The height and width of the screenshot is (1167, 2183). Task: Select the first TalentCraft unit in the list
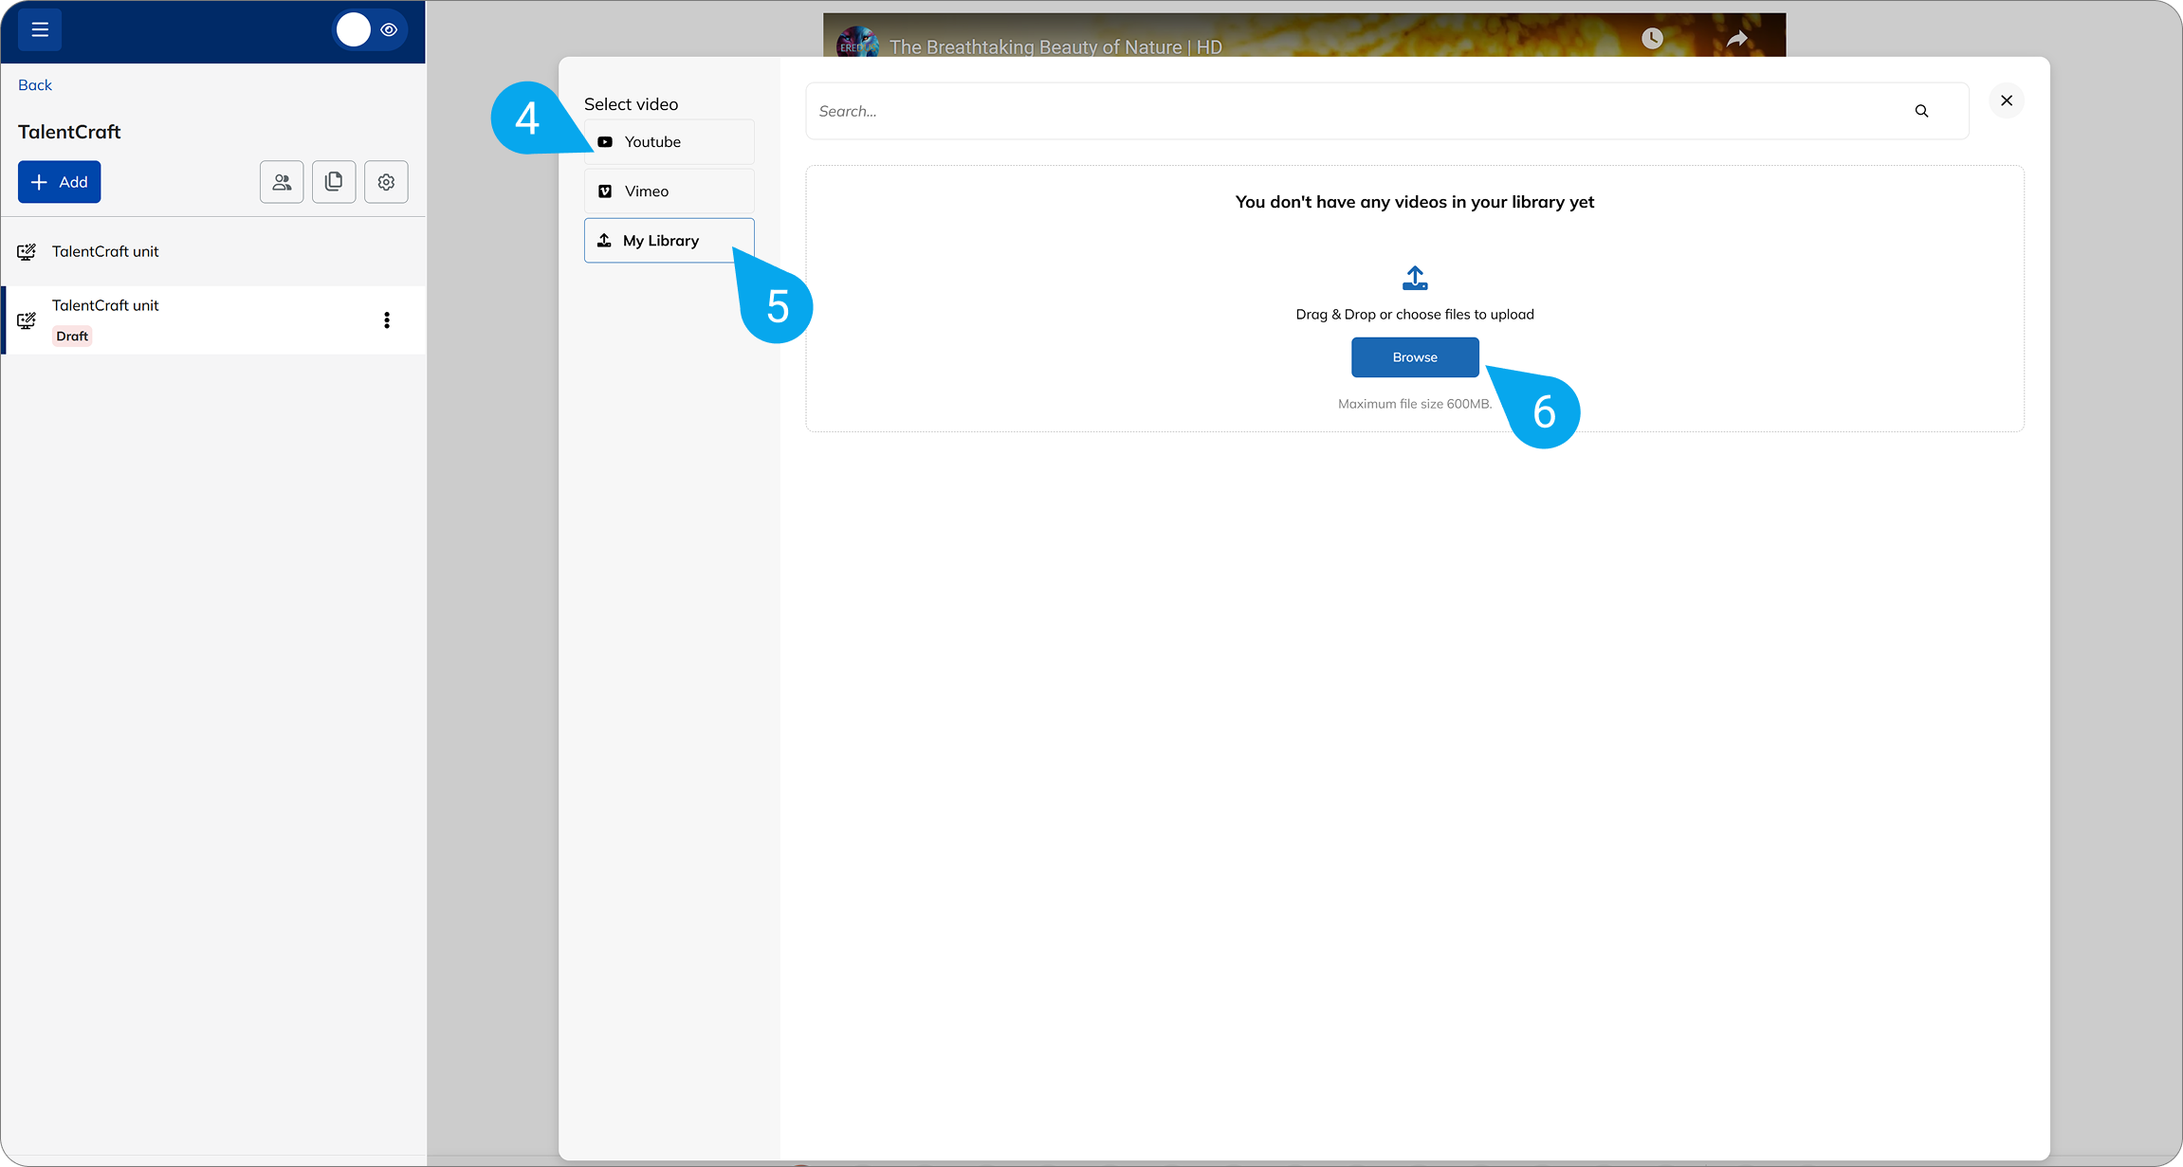[x=105, y=251]
